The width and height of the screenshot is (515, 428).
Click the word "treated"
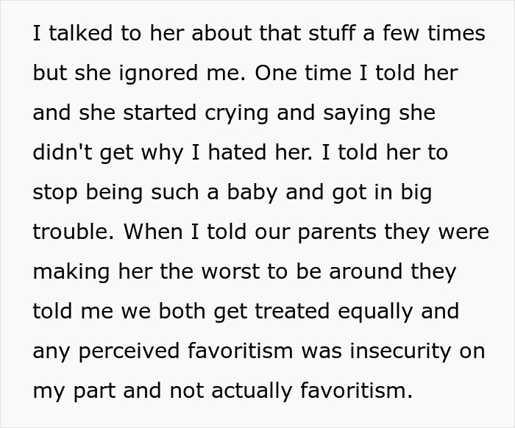(x=292, y=311)
